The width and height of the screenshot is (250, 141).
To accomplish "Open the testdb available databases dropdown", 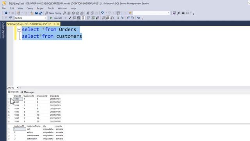I will pos(45,18).
